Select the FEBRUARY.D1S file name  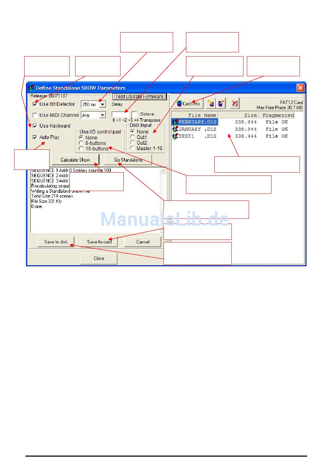198,122
